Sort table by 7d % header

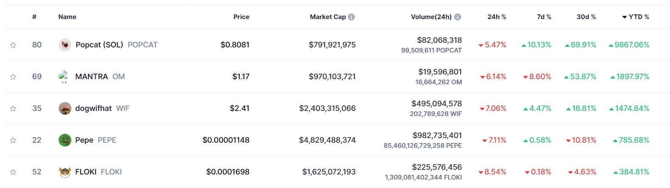coord(544,17)
